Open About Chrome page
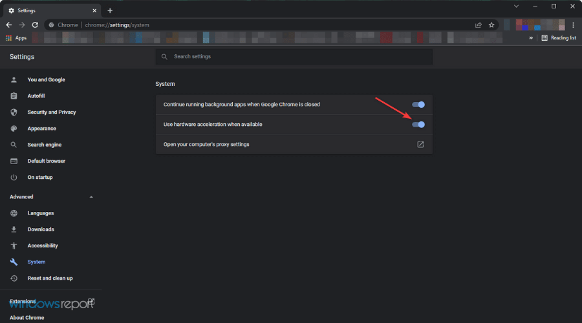 coord(27,318)
